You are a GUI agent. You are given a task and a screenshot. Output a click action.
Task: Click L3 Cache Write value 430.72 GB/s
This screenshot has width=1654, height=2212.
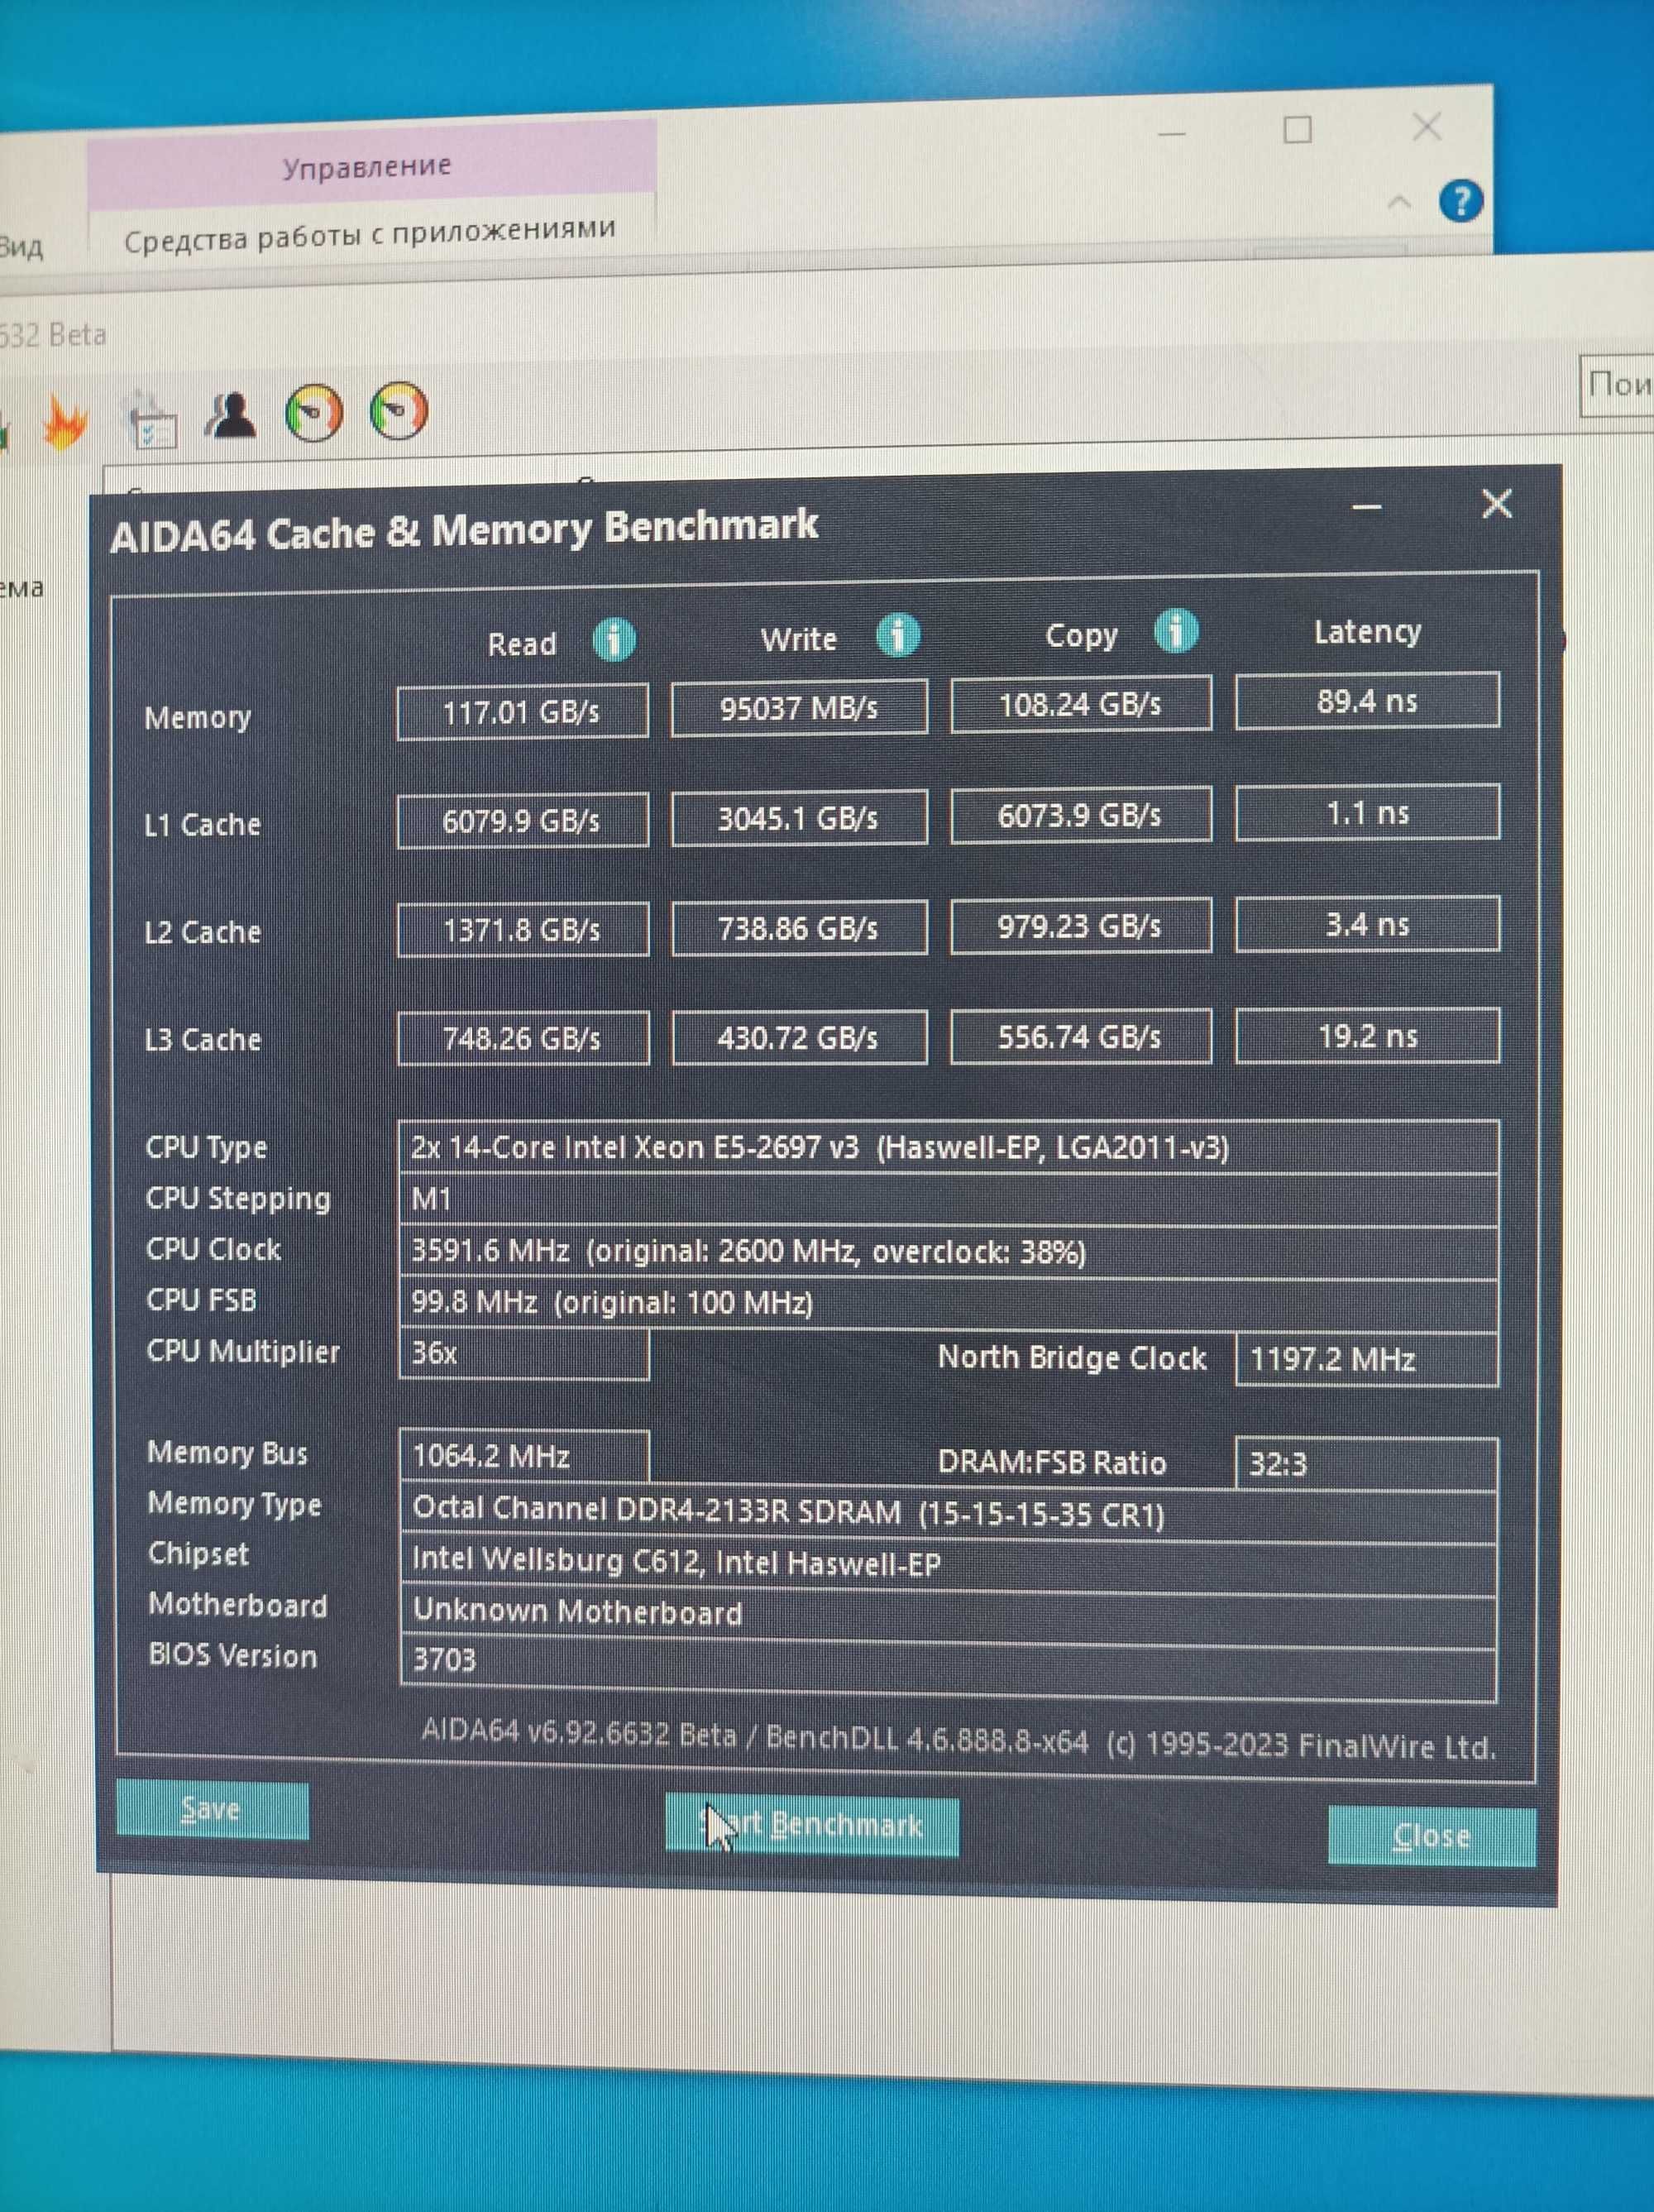point(799,1037)
